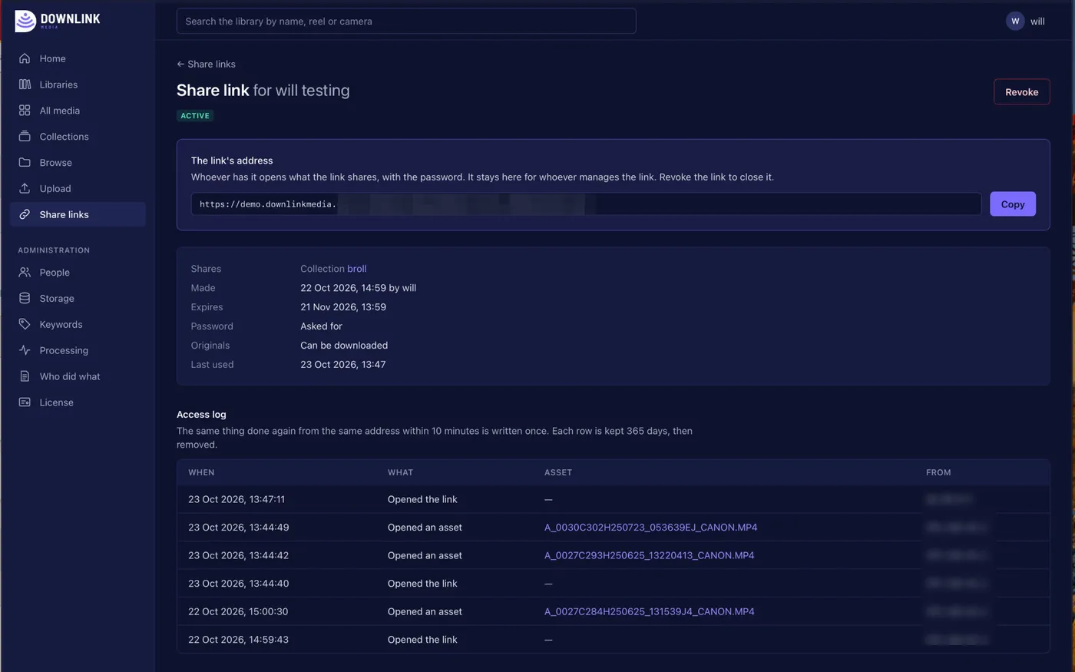
Task: Click the Downlink Media logo icon
Action: 25,21
